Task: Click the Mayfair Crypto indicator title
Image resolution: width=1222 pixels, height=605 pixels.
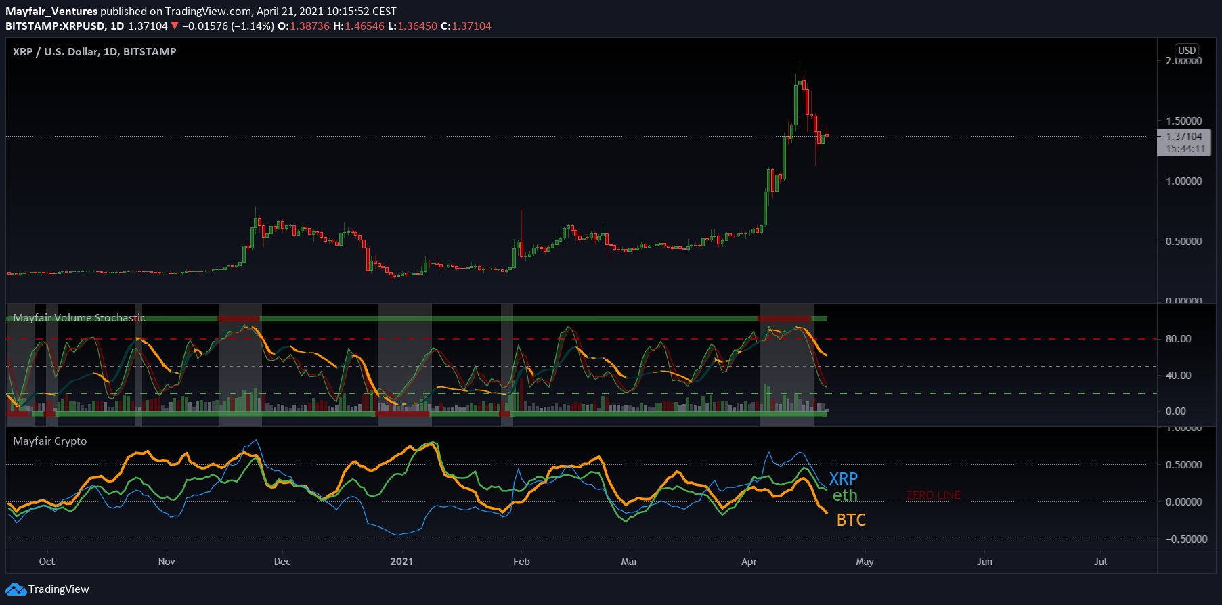Action: (x=50, y=441)
